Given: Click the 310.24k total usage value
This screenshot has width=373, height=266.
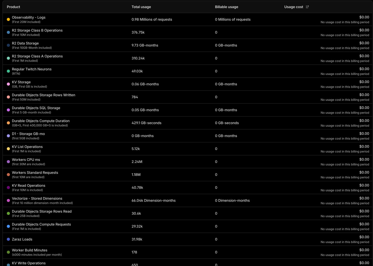Looking at the screenshot, I should (x=138, y=58).
